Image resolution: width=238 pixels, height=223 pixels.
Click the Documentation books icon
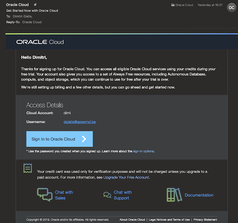click(174, 195)
